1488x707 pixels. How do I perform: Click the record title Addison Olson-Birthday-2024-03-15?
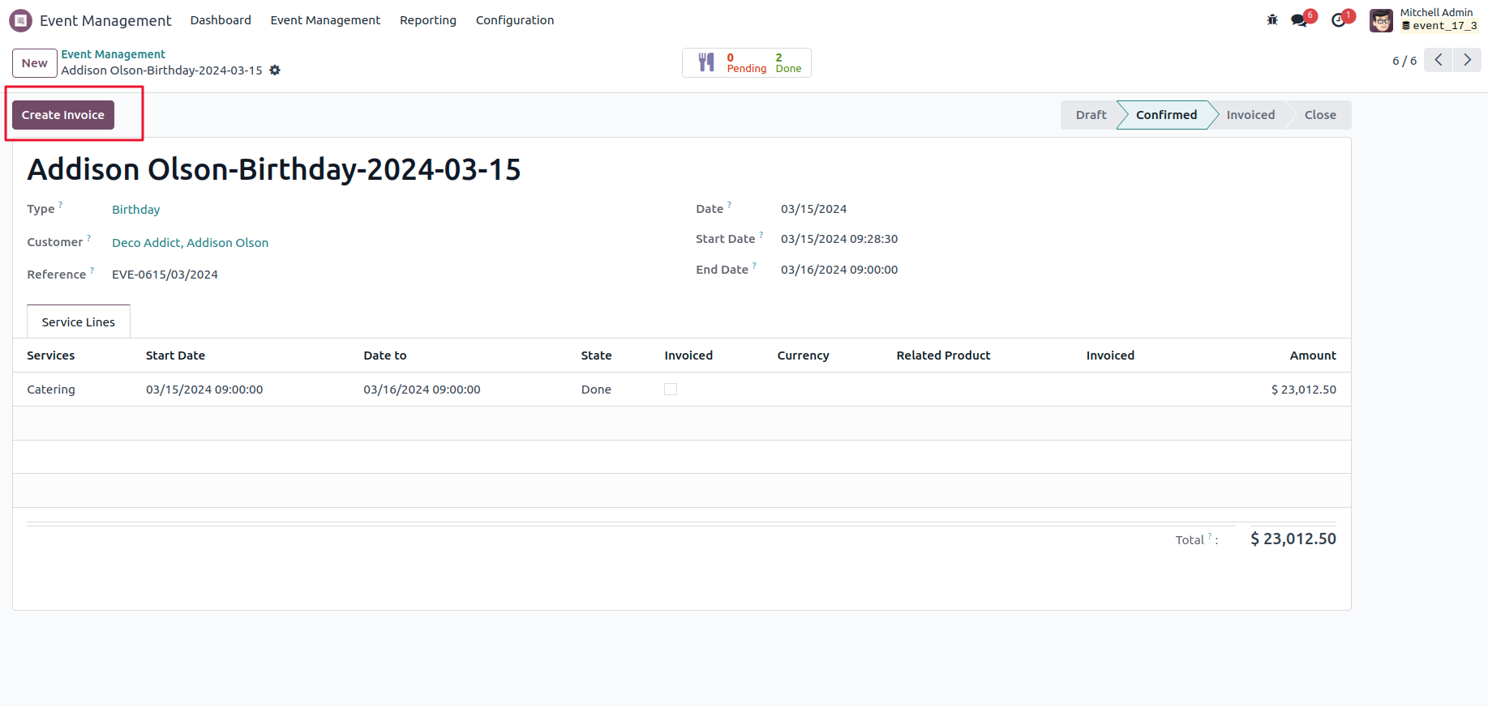[274, 169]
